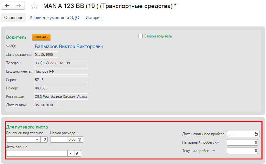Open calendar for Дата начального пробега
The width and height of the screenshot is (266, 164).
(256, 134)
